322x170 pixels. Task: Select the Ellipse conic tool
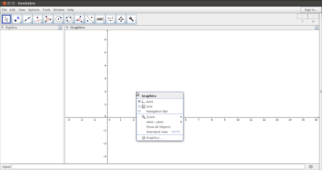[x=69, y=19]
